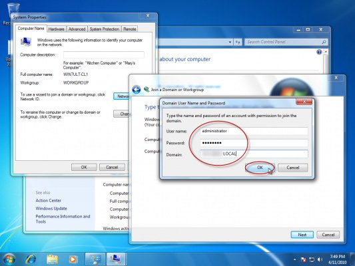Launch Internet Explorer from taskbar
355x266 pixels.
(x=31, y=259)
